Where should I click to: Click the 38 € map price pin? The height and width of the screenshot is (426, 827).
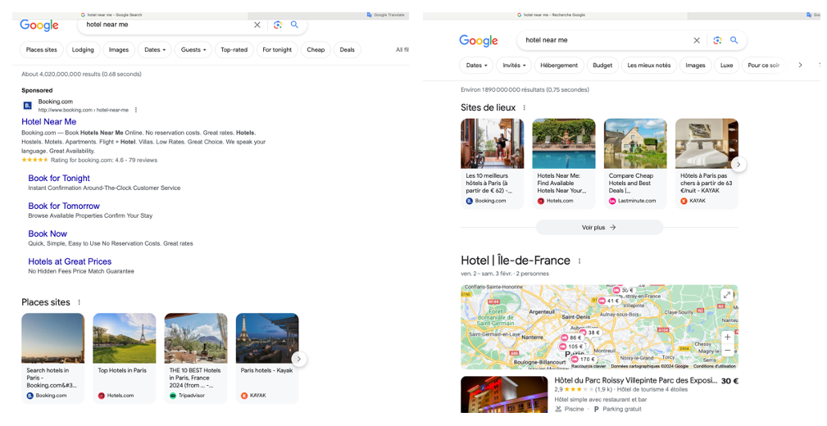click(590, 333)
